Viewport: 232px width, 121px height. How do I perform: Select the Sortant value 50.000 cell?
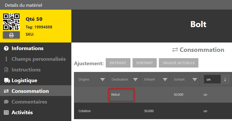click(178, 94)
